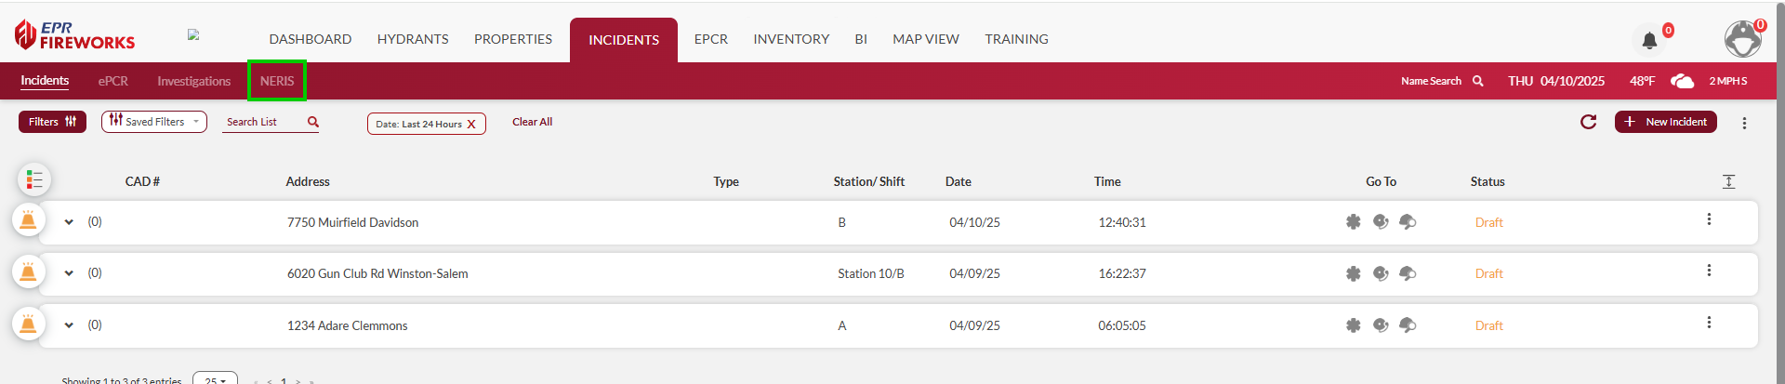Remove the Date: Last 24 Hours filter

471,125
